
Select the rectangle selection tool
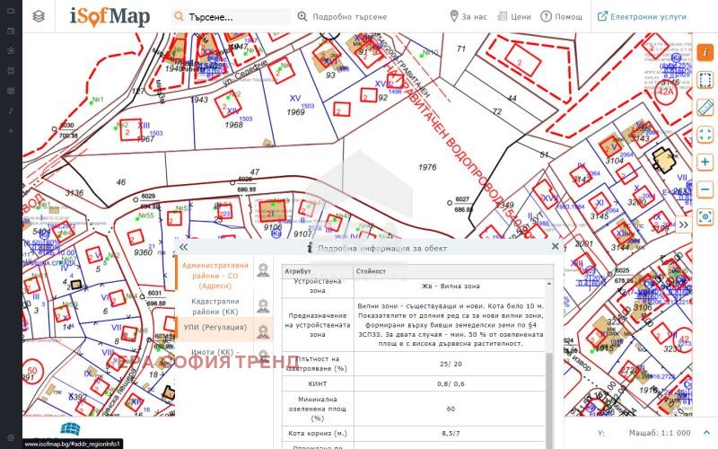tap(705, 80)
